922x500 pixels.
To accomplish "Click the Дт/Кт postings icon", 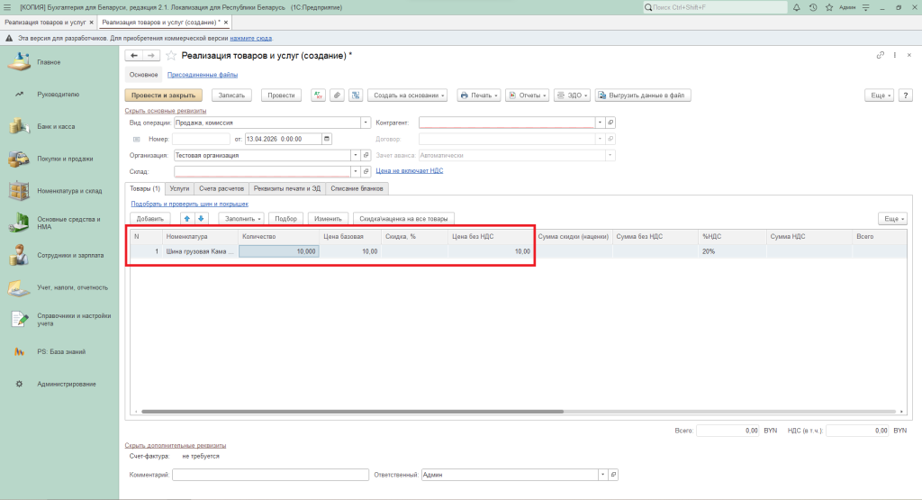I will (318, 95).
